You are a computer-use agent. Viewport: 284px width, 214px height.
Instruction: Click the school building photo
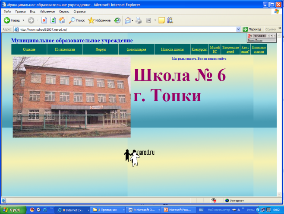pyautogui.click(x=71, y=97)
